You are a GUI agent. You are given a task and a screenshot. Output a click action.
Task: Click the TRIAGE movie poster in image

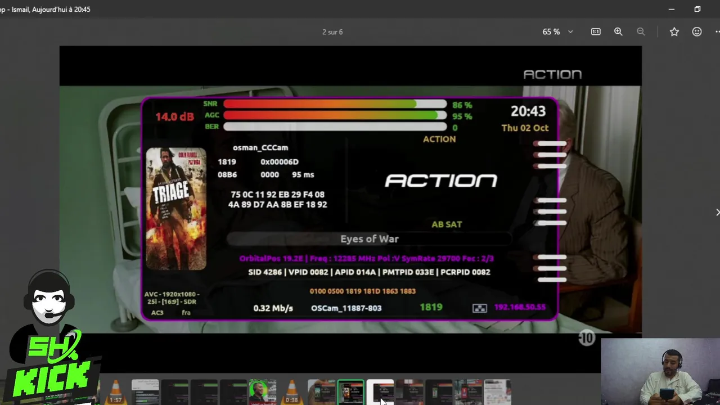click(x=176, y=209)
